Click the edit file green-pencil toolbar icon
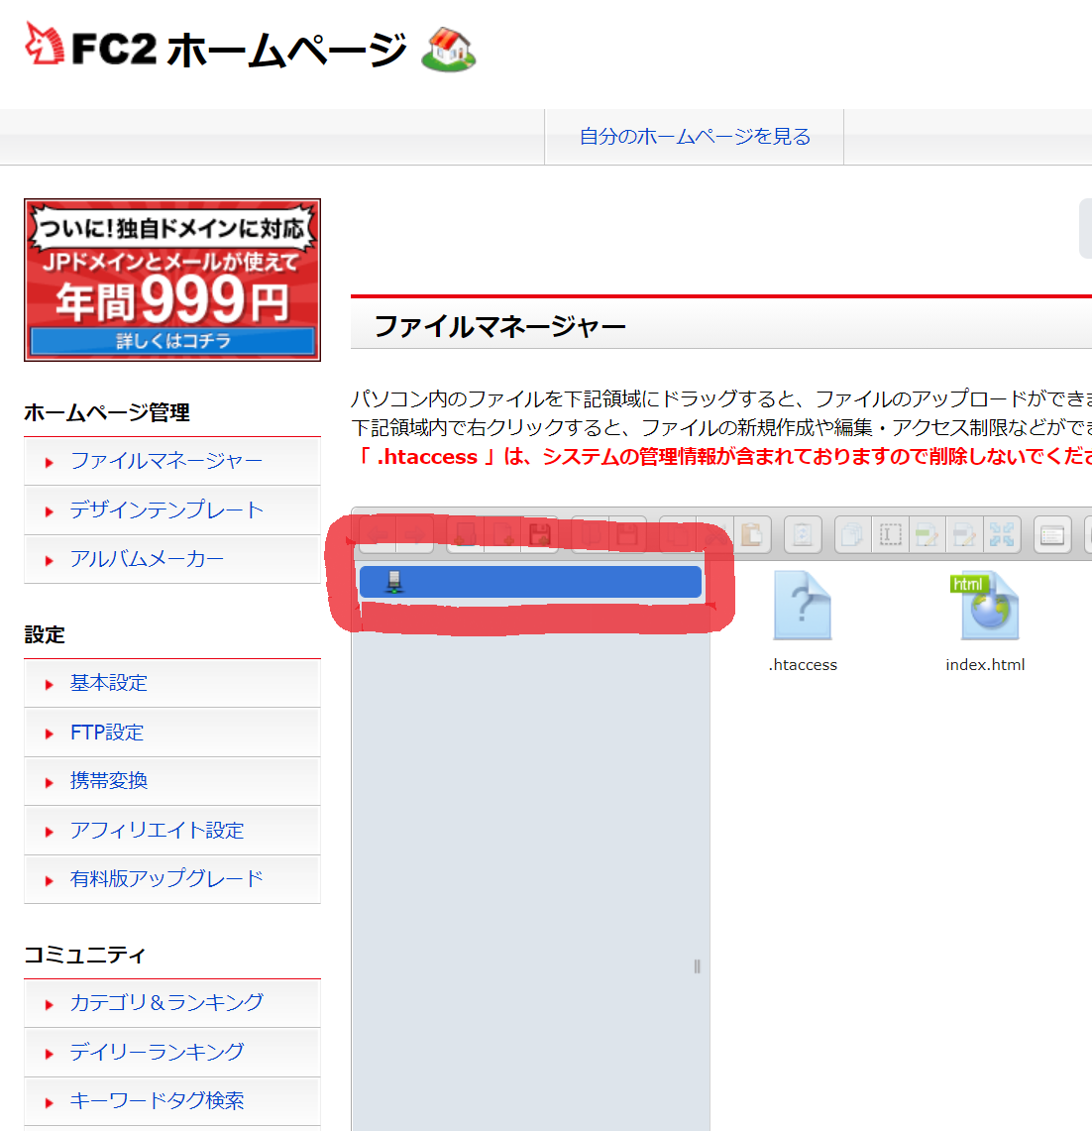This screenshot has height=1131, width=1092. pyautogui.click(x=928, y=535)
